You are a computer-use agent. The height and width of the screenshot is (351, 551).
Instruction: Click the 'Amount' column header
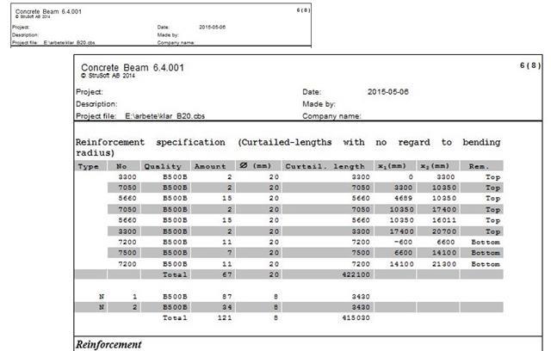pyautogui.click(x=210, y=166)
